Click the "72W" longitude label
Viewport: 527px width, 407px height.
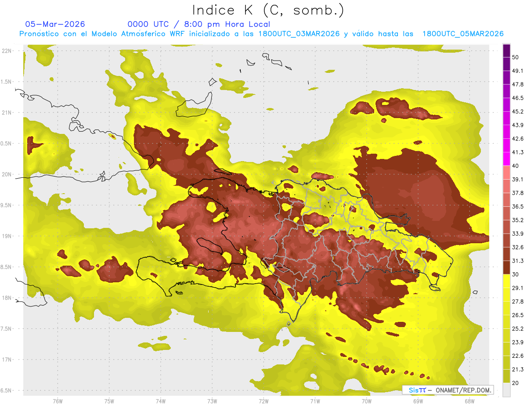pyautogui.click(x=263, y=401)
